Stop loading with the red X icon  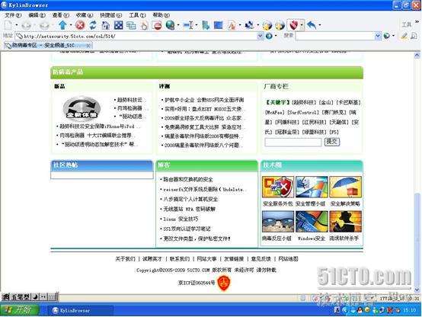click(80, 25)
